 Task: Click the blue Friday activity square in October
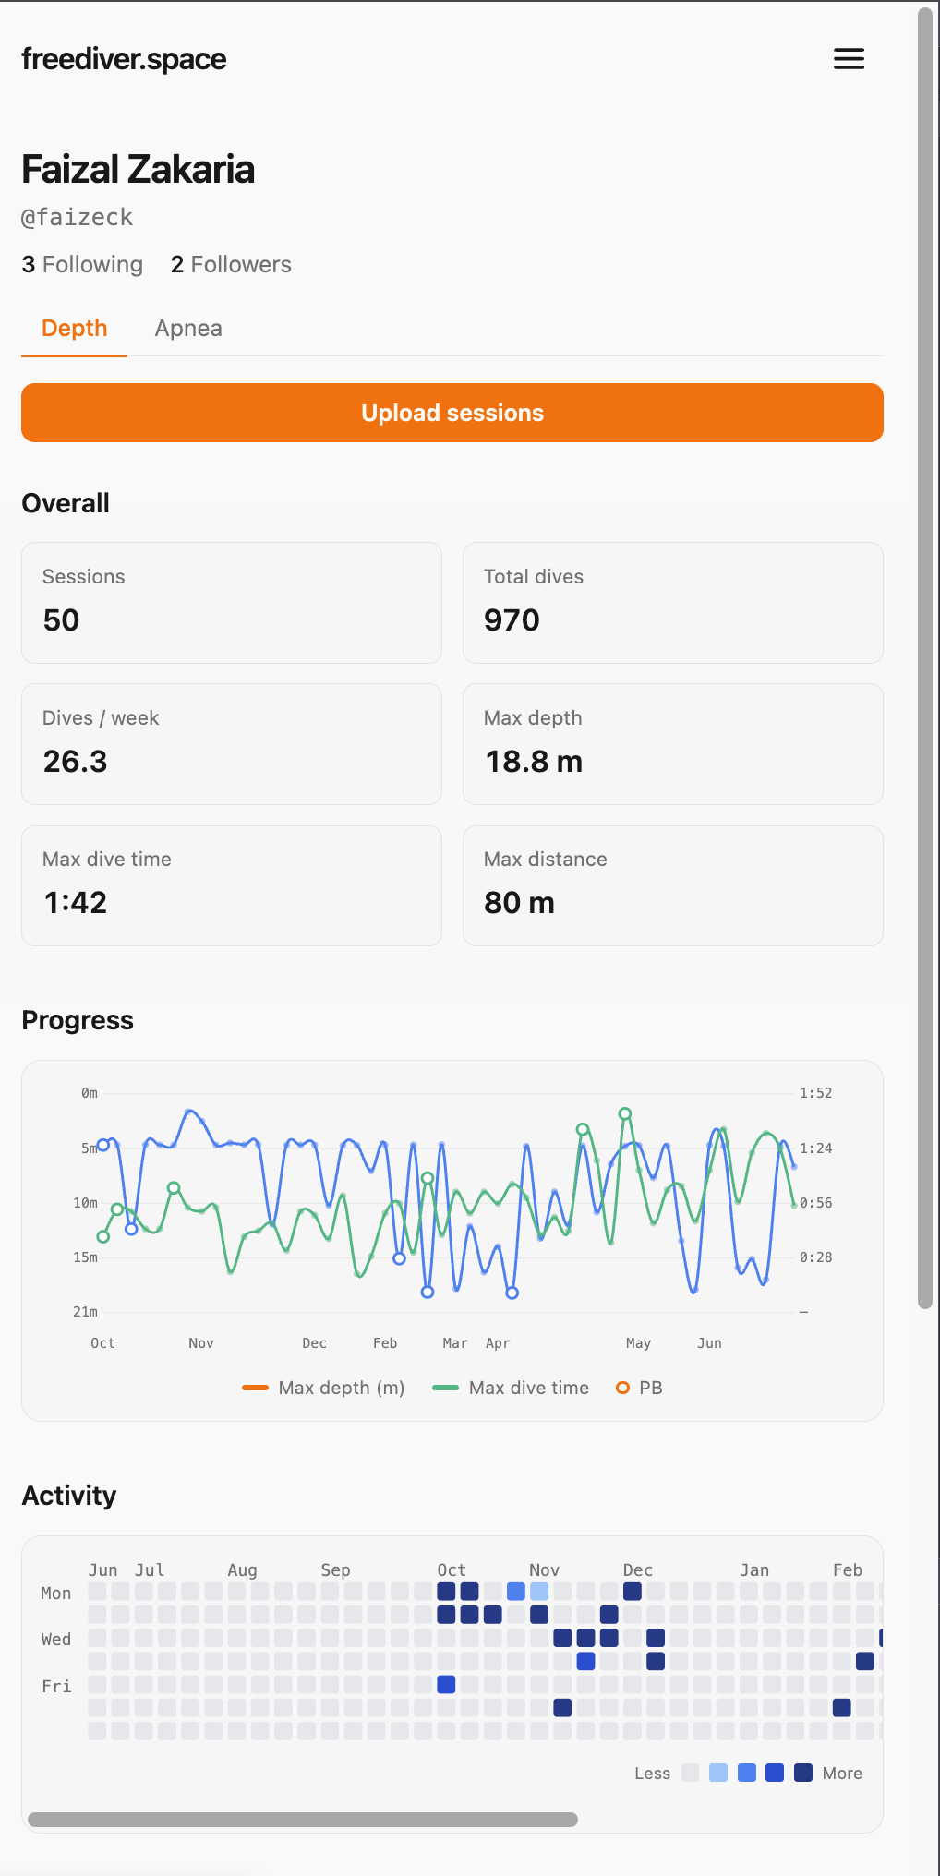446,1684
